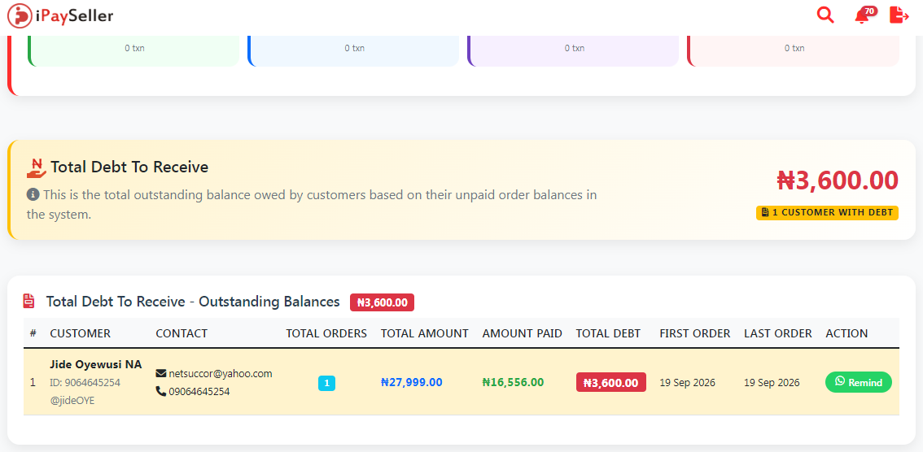This screenshot has width=923, height=452.
Task: Click the ACTION column header
Action: tap(846, 333)
